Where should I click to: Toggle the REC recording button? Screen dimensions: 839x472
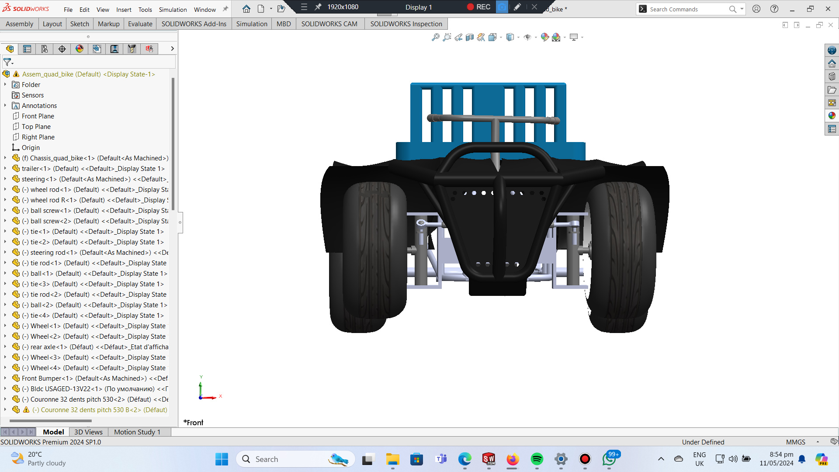tap(478, 7)
